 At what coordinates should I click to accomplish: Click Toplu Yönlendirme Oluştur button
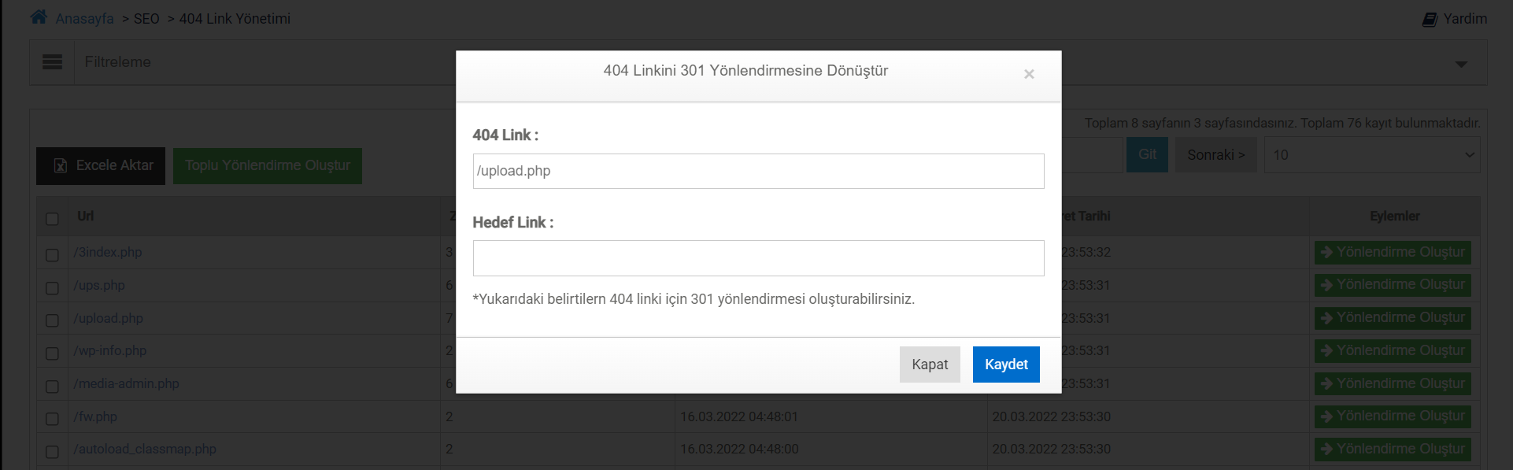pyautogui.click(x=268, y=166)
